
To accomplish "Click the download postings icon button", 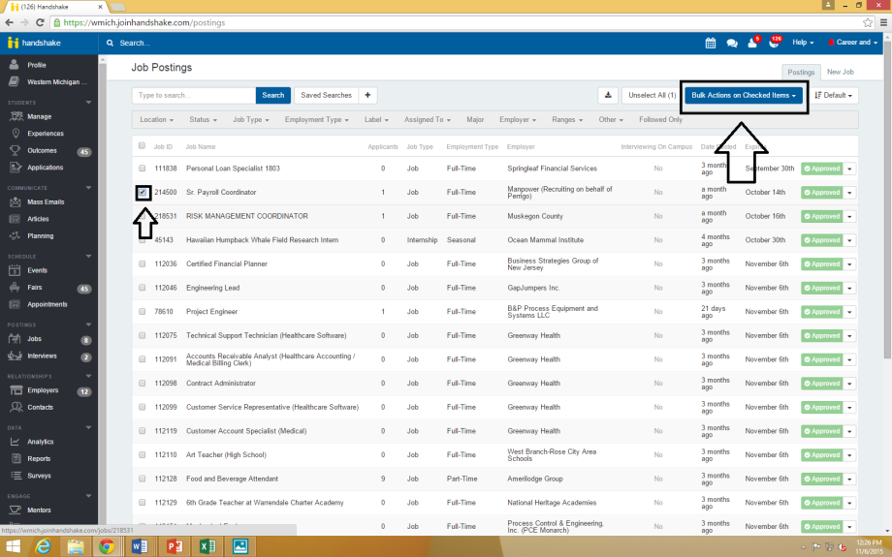I will [608, 96].
